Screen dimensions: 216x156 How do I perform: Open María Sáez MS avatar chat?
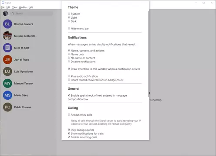click(7, 95)
